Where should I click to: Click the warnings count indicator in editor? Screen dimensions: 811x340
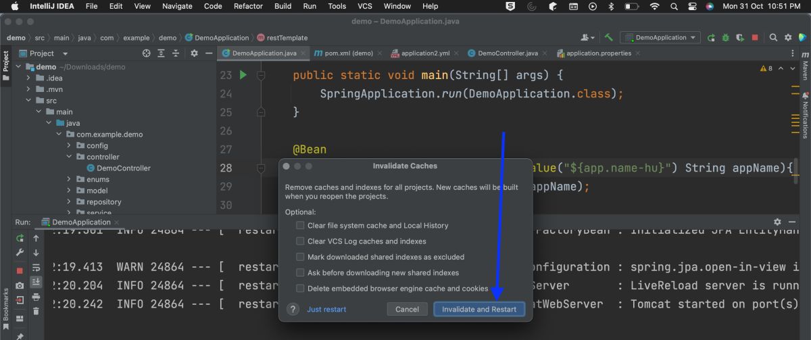766,68
